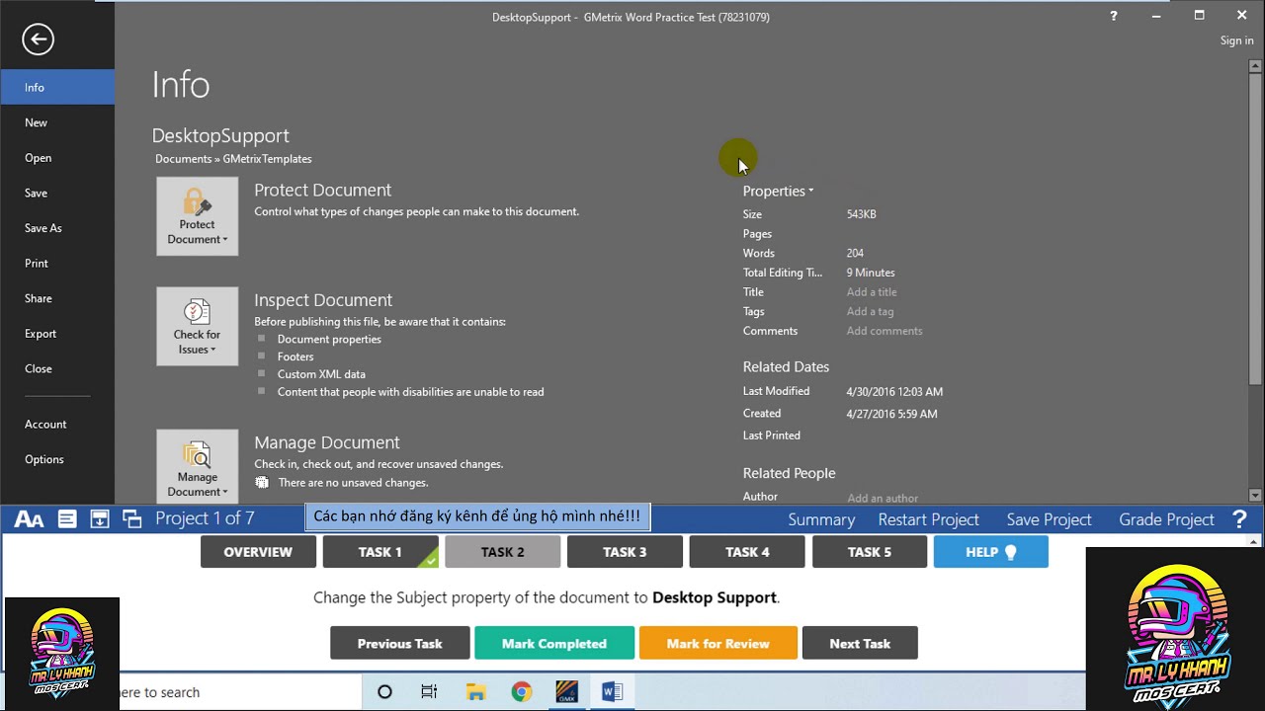Go back using the backstage arrow icon

pos(38,39)
